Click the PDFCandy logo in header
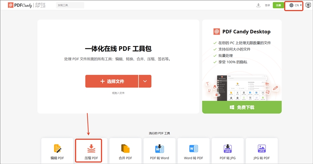The image size is (313, 164). [20, 5]
